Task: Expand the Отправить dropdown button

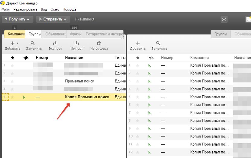Action: coord(53,19)
